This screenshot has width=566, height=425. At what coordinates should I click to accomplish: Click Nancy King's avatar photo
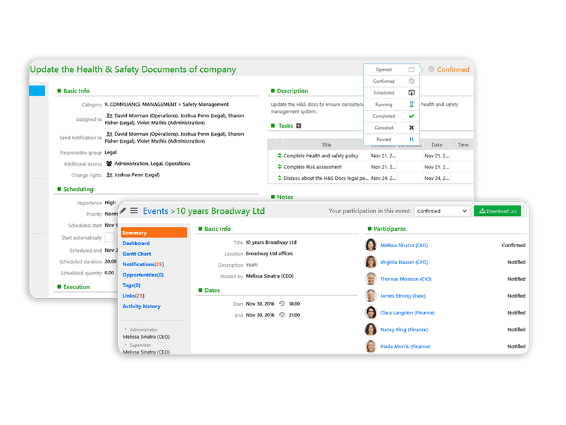pyautogui.click(x=371, y=329)
